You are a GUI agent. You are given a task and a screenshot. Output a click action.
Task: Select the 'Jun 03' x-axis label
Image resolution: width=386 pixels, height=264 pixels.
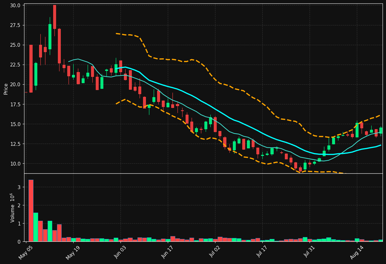pyautogui.click(x=120, y=253)
